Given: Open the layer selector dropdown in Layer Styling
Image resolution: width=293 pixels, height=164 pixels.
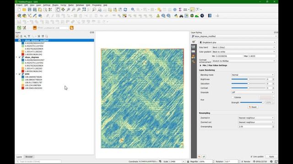Looking at the screenshot, I should tap(234, 36).
